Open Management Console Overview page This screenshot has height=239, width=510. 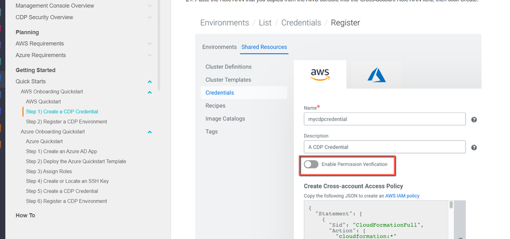[55, 6]
